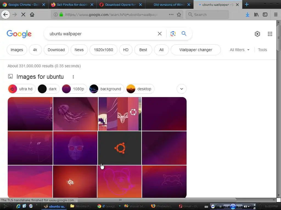Screen dimensions: 281x210
Task: Choose the 1080p image chip
Action: click(74, 89)
